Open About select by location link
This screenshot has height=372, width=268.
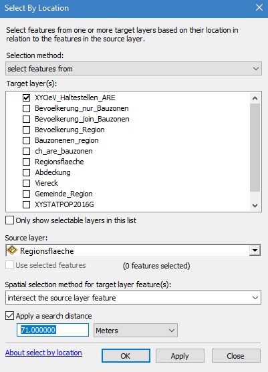pos(43,353)
